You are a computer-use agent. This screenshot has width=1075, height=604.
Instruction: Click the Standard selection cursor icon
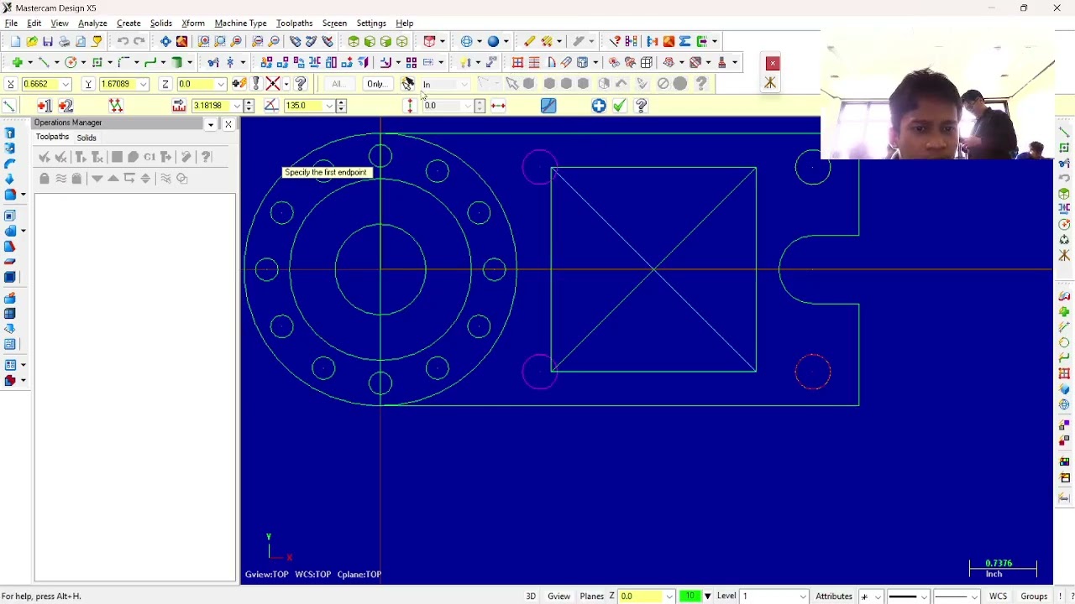point(511,84)
